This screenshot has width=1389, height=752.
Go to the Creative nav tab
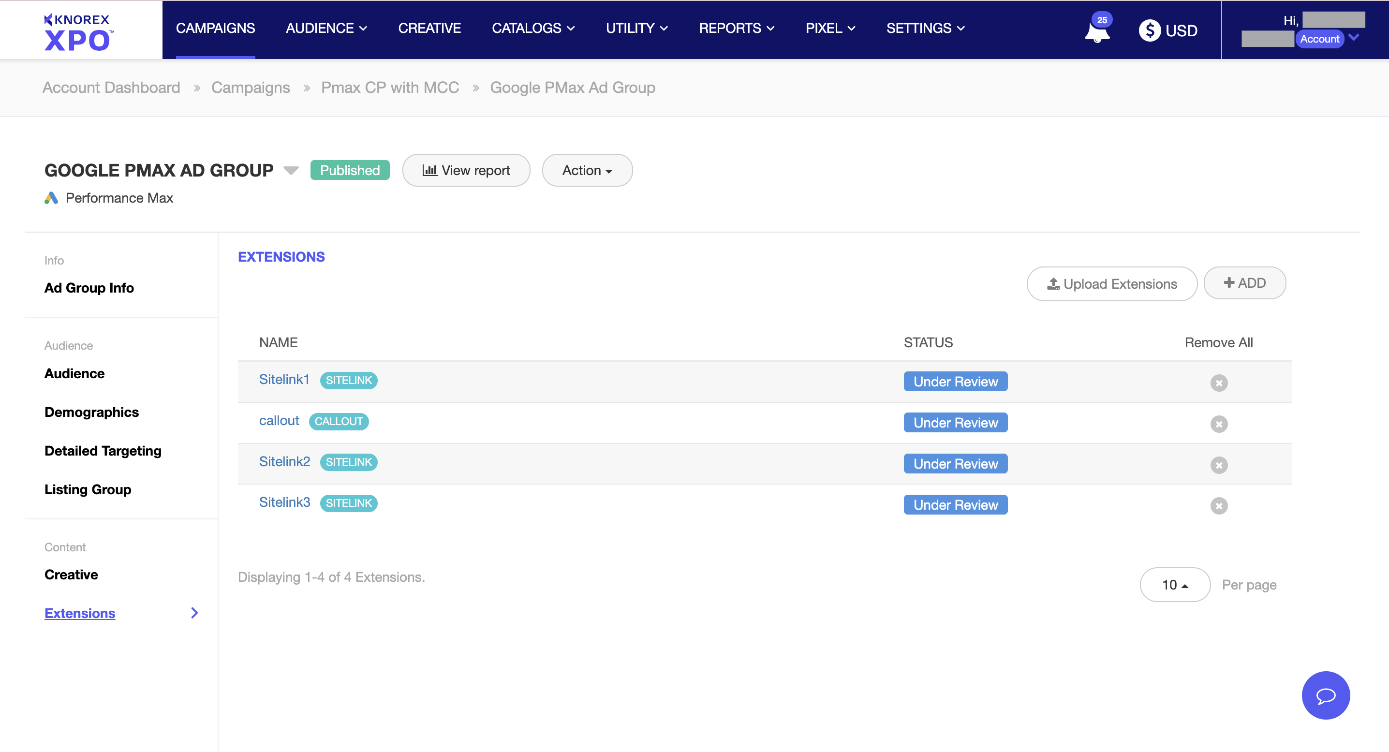click(x=429, y=28)
